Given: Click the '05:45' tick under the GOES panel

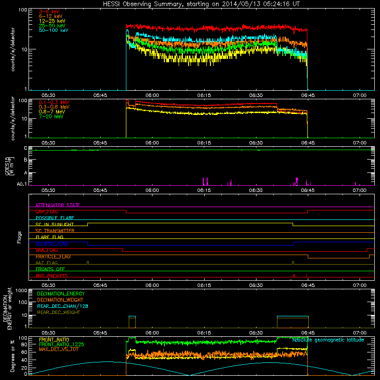Looking at the screenshot, I should point(100,190).
